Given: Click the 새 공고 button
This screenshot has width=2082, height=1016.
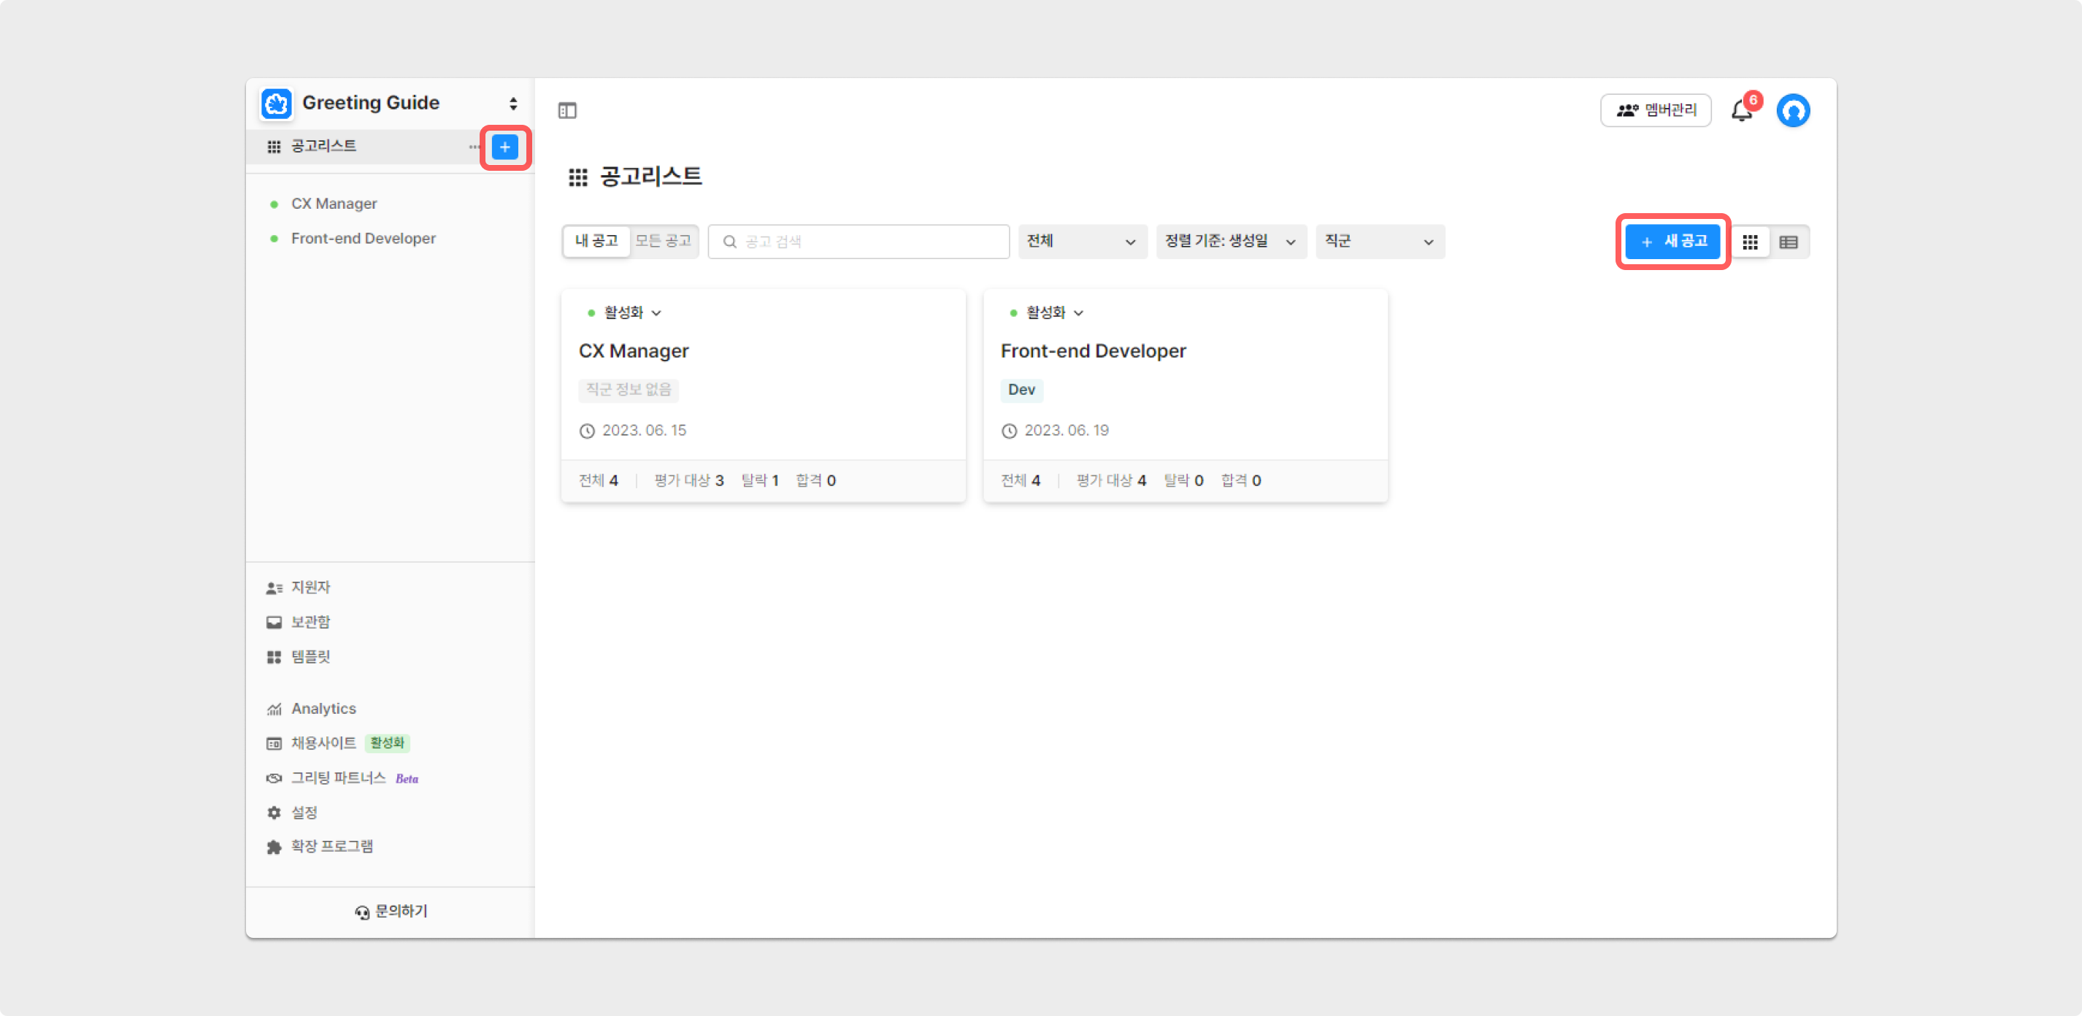Looking at the screenshot, I should [x=1673, y=242].
